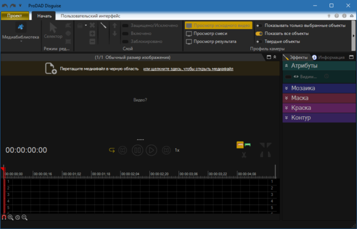
Task: Open the Медиабиблиотека dropdown arrow
Action: [21, 41]
